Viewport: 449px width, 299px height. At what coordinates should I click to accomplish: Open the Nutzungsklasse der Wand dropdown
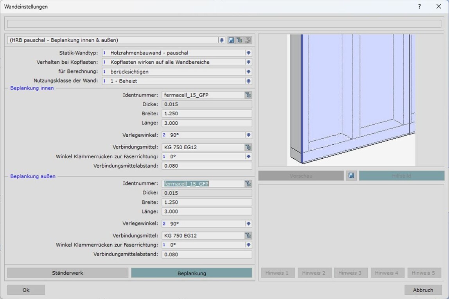tap(248, 81)
